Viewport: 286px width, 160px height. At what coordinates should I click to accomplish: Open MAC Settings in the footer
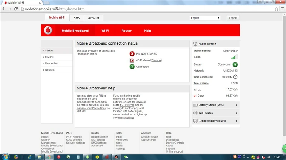click(x=74, y=140)
